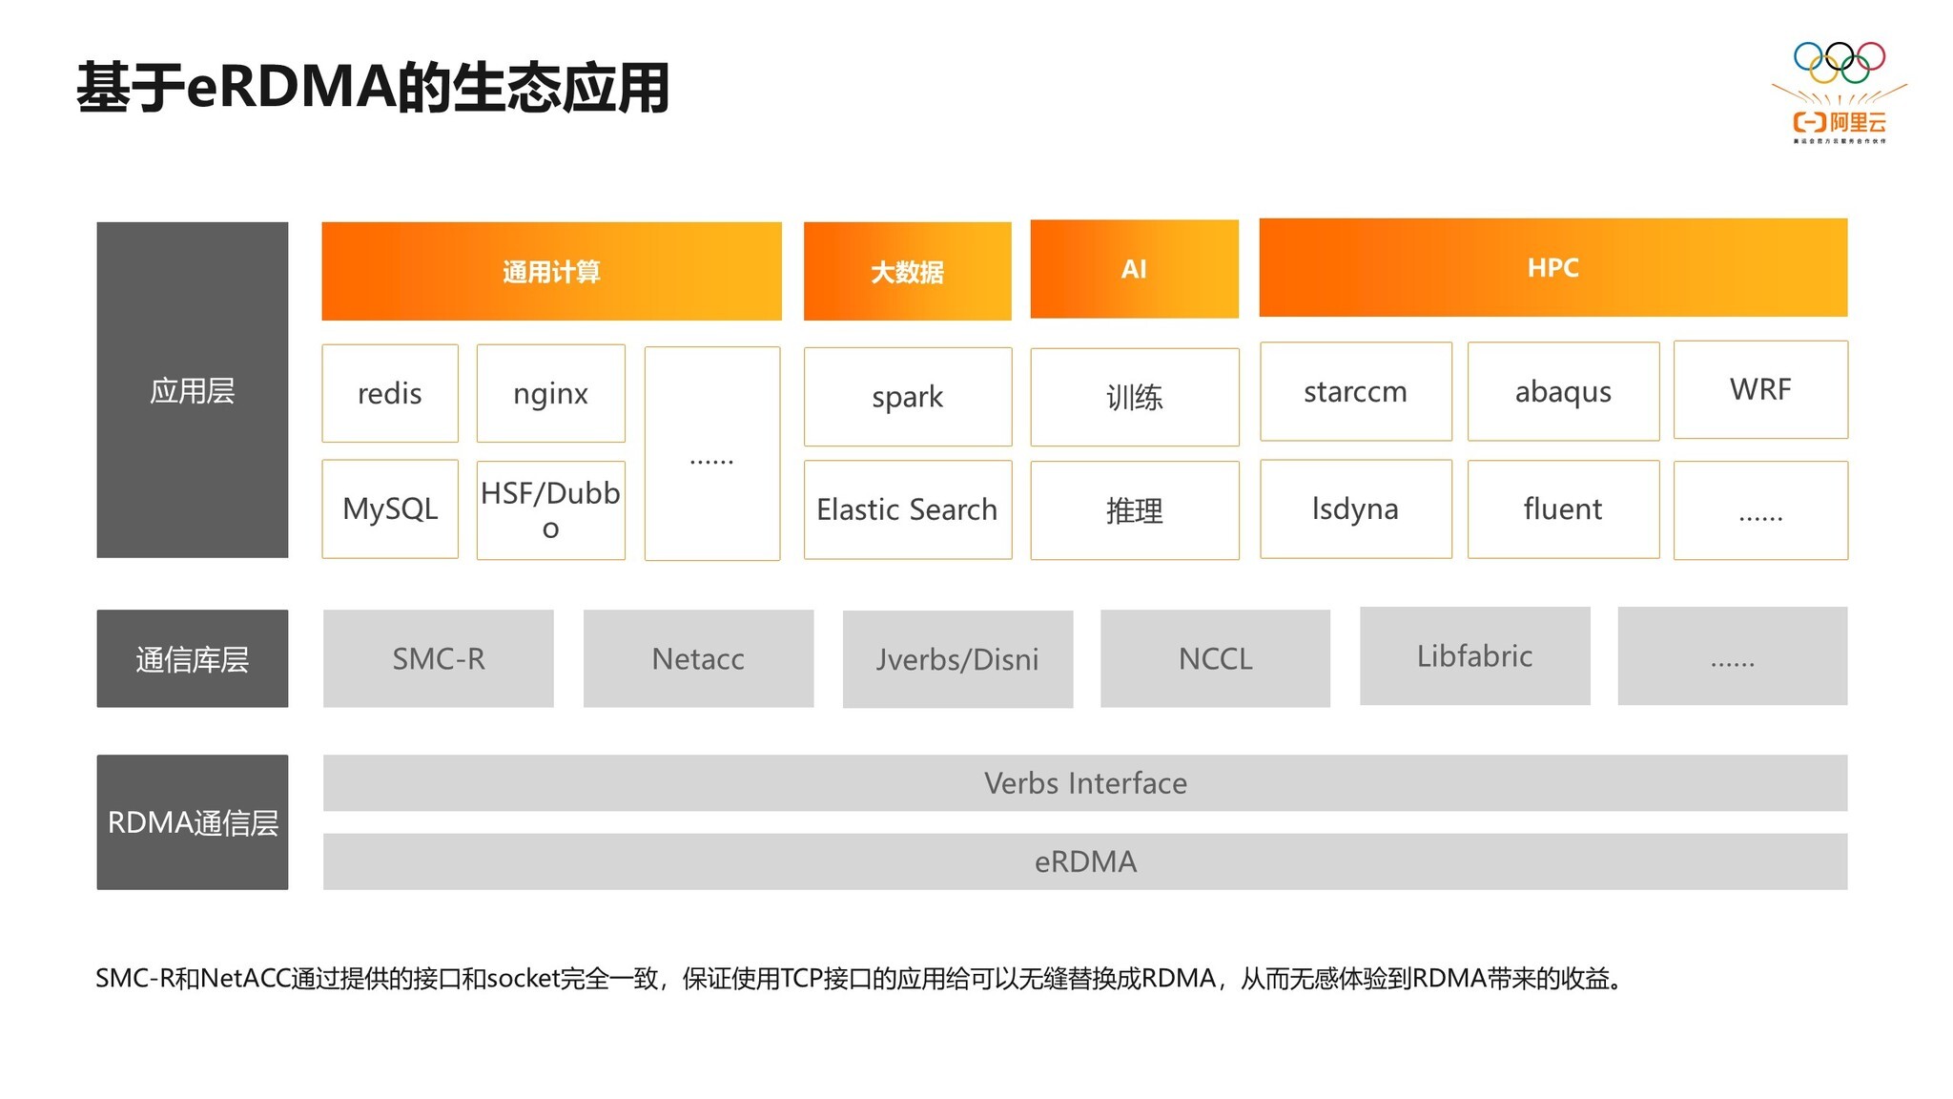The width and height of the screenshot is (1953, 1099).
Task: Select the Elastic Search box
Action: coord(907,509)
